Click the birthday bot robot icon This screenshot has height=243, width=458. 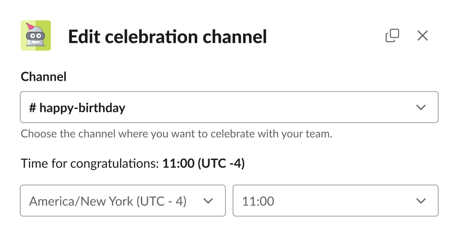tap(36, 36)
